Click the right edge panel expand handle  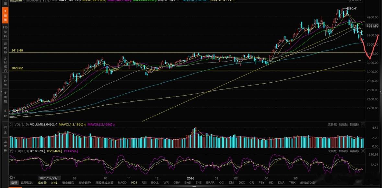(x=381, y=91)
